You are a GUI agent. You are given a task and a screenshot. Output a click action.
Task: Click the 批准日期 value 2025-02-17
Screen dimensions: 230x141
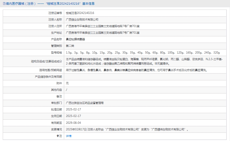[73, 110]
